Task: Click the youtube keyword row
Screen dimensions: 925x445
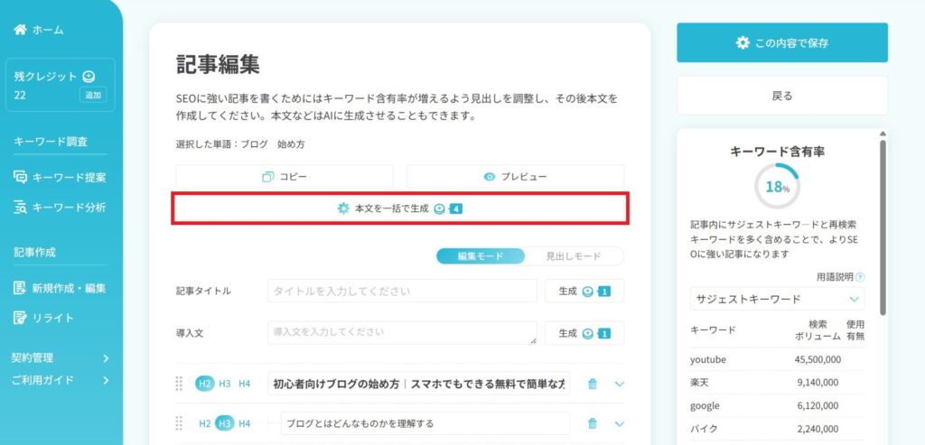Action: coord(777,359)
